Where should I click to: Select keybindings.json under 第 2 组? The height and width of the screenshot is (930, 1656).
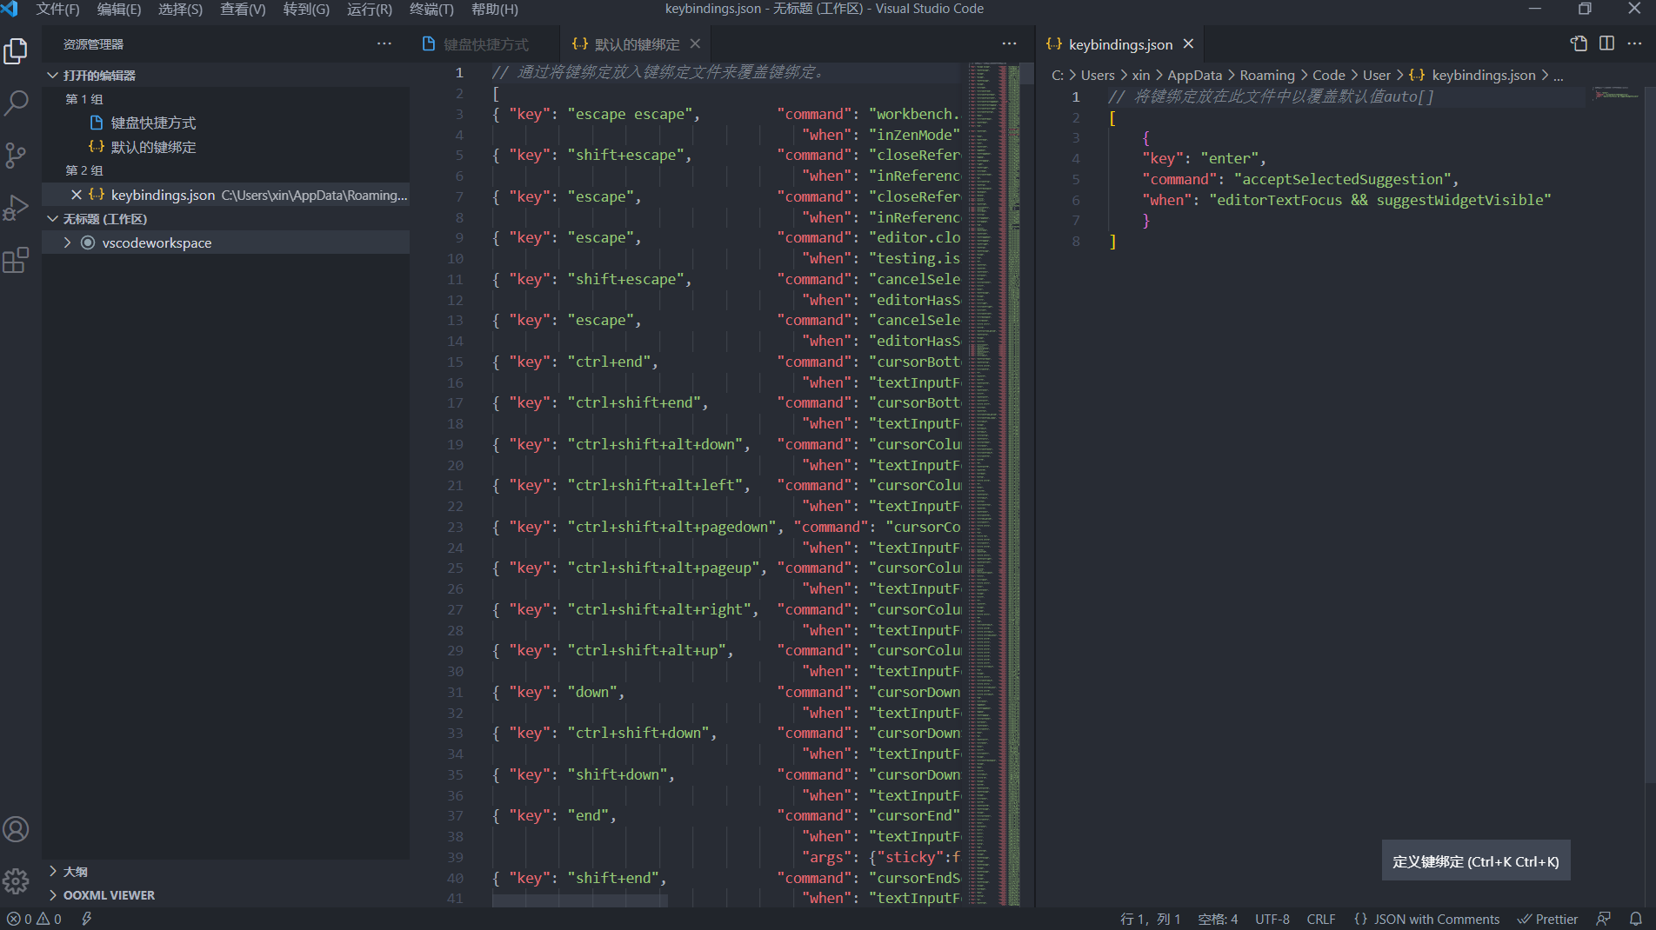pos(226,195)
